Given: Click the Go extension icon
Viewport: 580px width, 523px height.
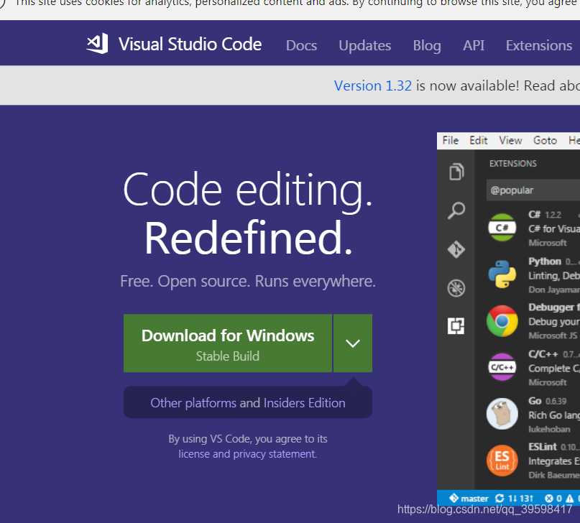Looking at the screenshot, I should coord(502,414).
